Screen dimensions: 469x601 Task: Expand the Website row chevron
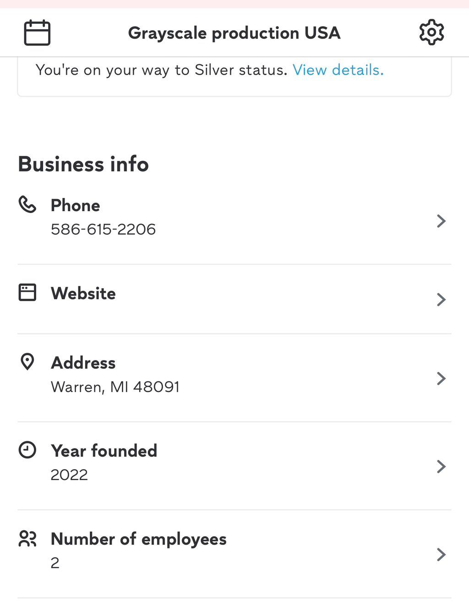click(x=441, y=300)
